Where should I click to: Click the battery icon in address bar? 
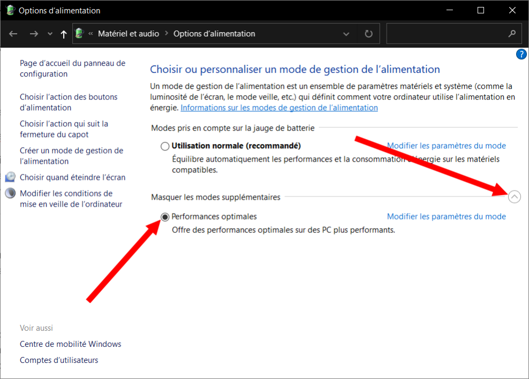(80, 33)
